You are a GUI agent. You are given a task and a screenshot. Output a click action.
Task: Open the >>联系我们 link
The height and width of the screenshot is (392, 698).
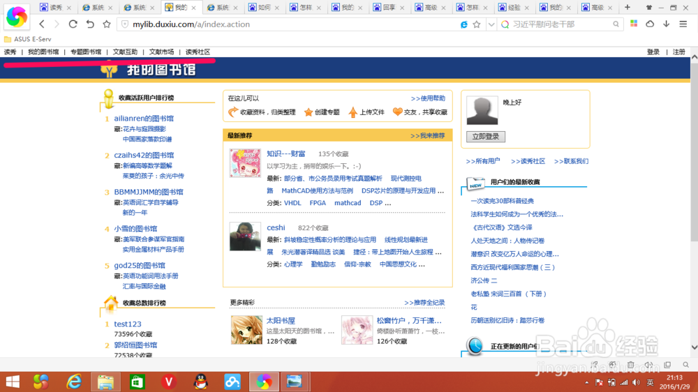click(x=571, y=161)
